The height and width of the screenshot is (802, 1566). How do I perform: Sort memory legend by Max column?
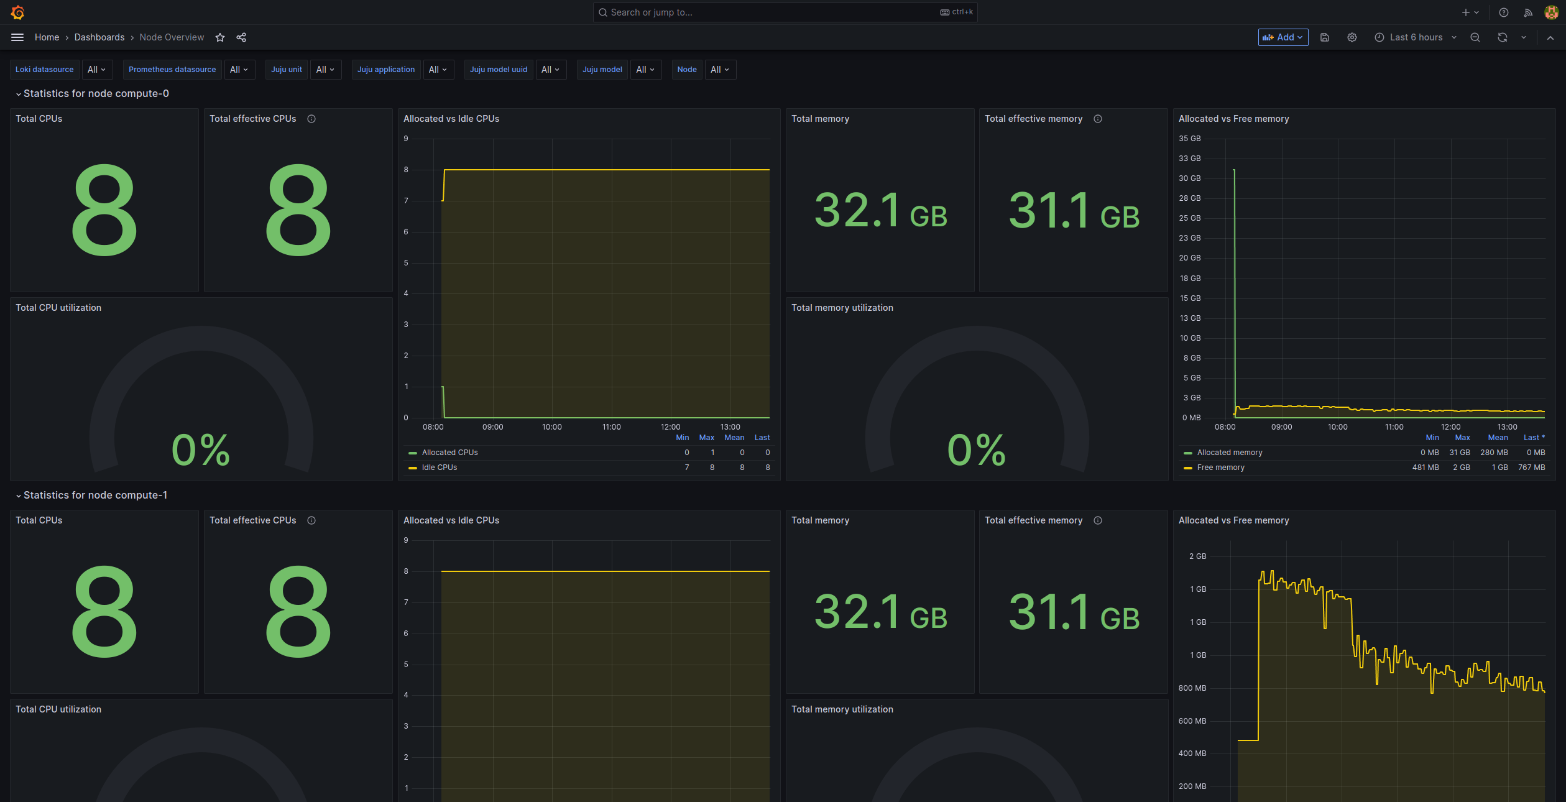click(1462, 438)
